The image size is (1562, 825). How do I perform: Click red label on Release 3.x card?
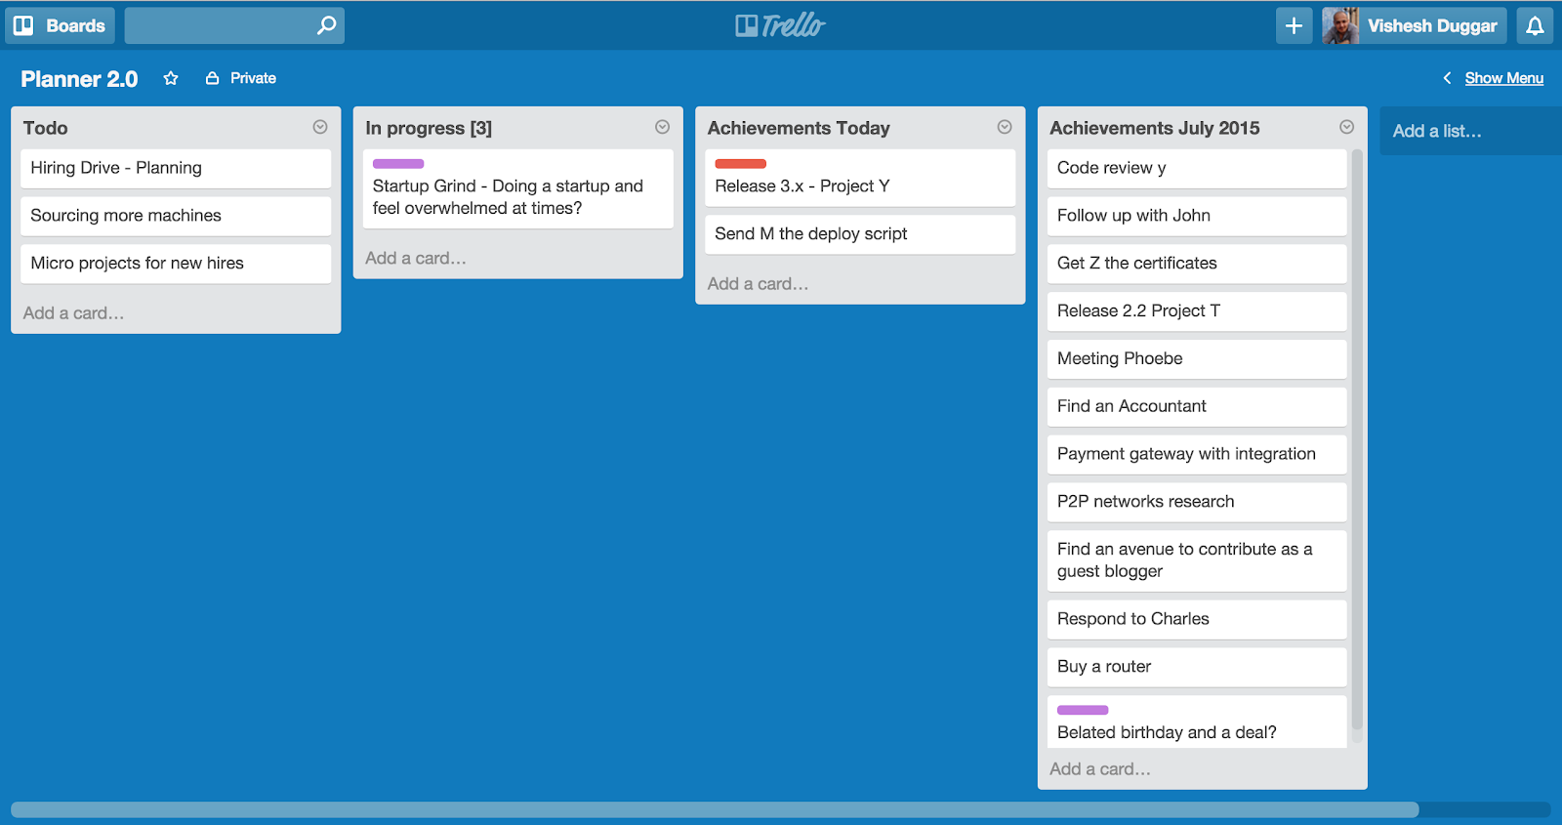(740, 164)
